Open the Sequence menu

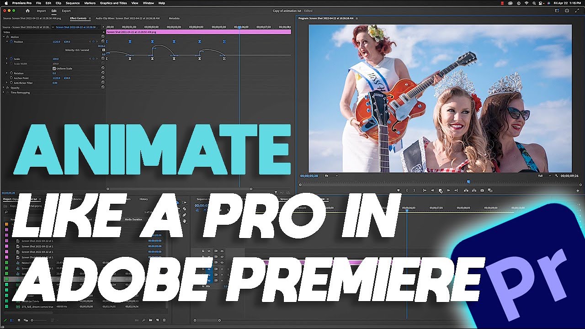[73, 3]
